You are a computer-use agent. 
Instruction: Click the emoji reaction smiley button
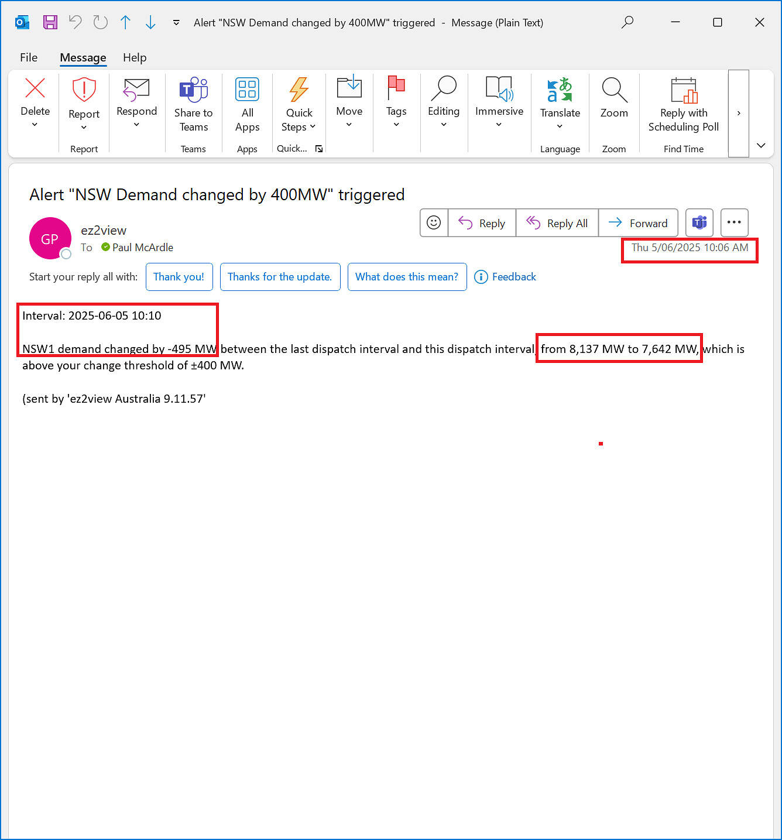(x=434, y=222)
